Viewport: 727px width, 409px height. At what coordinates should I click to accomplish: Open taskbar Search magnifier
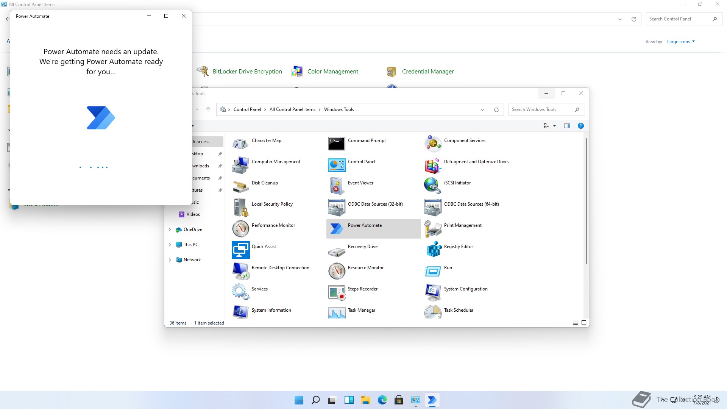point(315,400)
